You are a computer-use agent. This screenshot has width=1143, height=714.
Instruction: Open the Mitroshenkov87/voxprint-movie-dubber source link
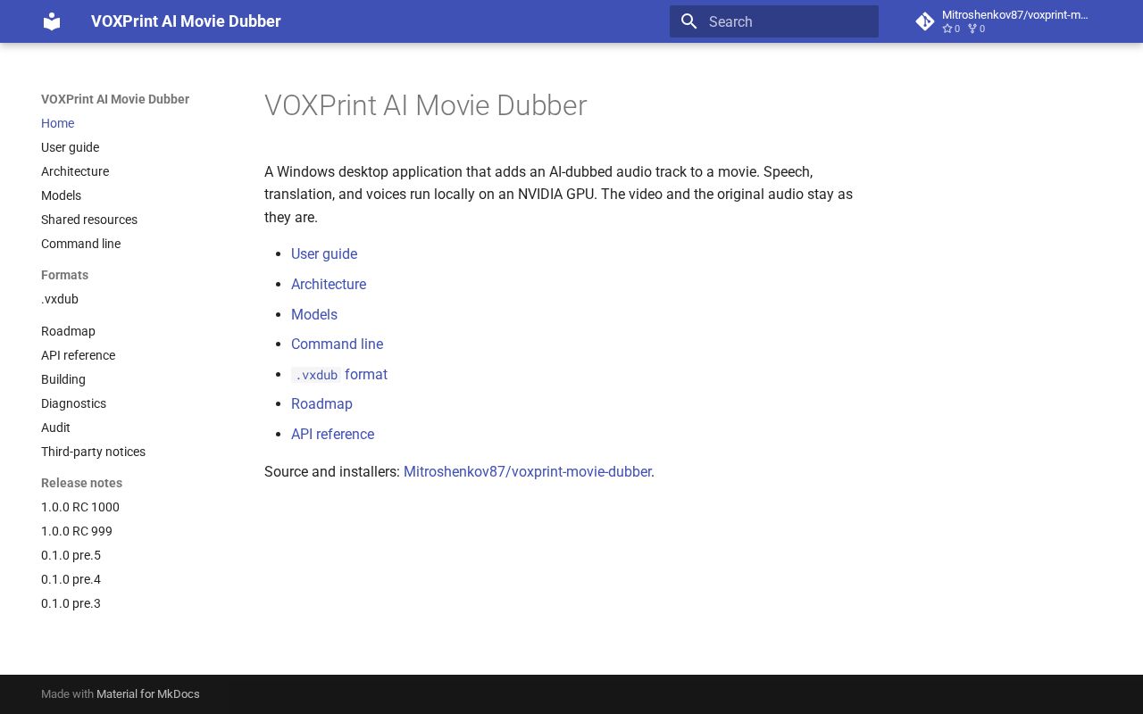pos(527,471)
